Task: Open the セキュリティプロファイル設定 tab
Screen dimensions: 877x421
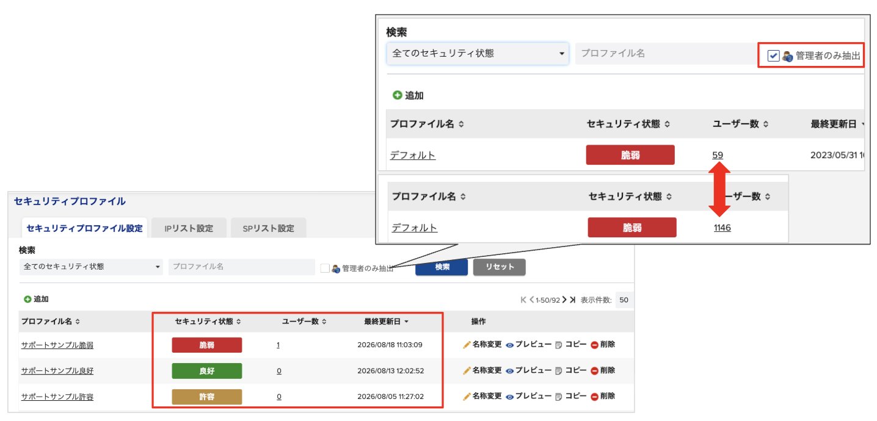Action: click(84, 228)
